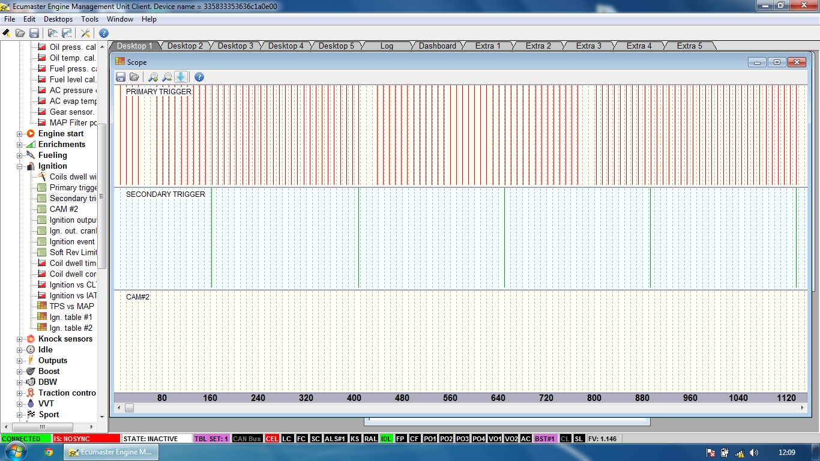Image resolution: width=820 pixels, height=461 pixels.
Task: Expand the Engine start tree node
Action: [19, 134]
